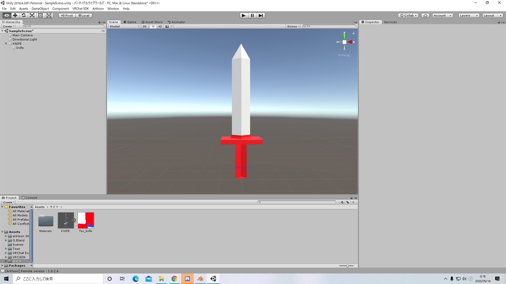
Task: Click the scene view search field
Action: [x=329, y=27]
